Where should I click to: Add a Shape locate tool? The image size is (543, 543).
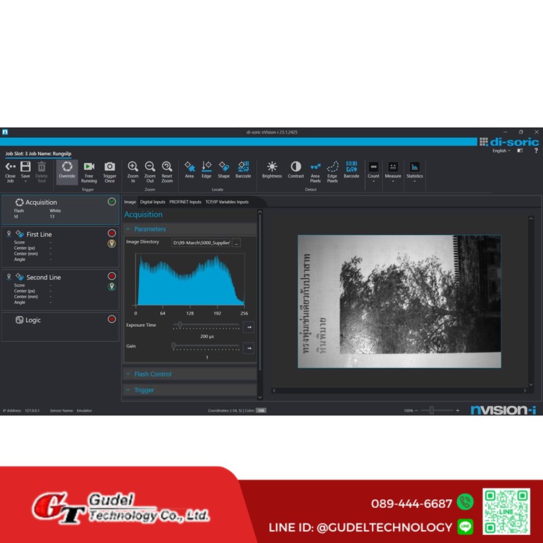(x=224, y=169)
